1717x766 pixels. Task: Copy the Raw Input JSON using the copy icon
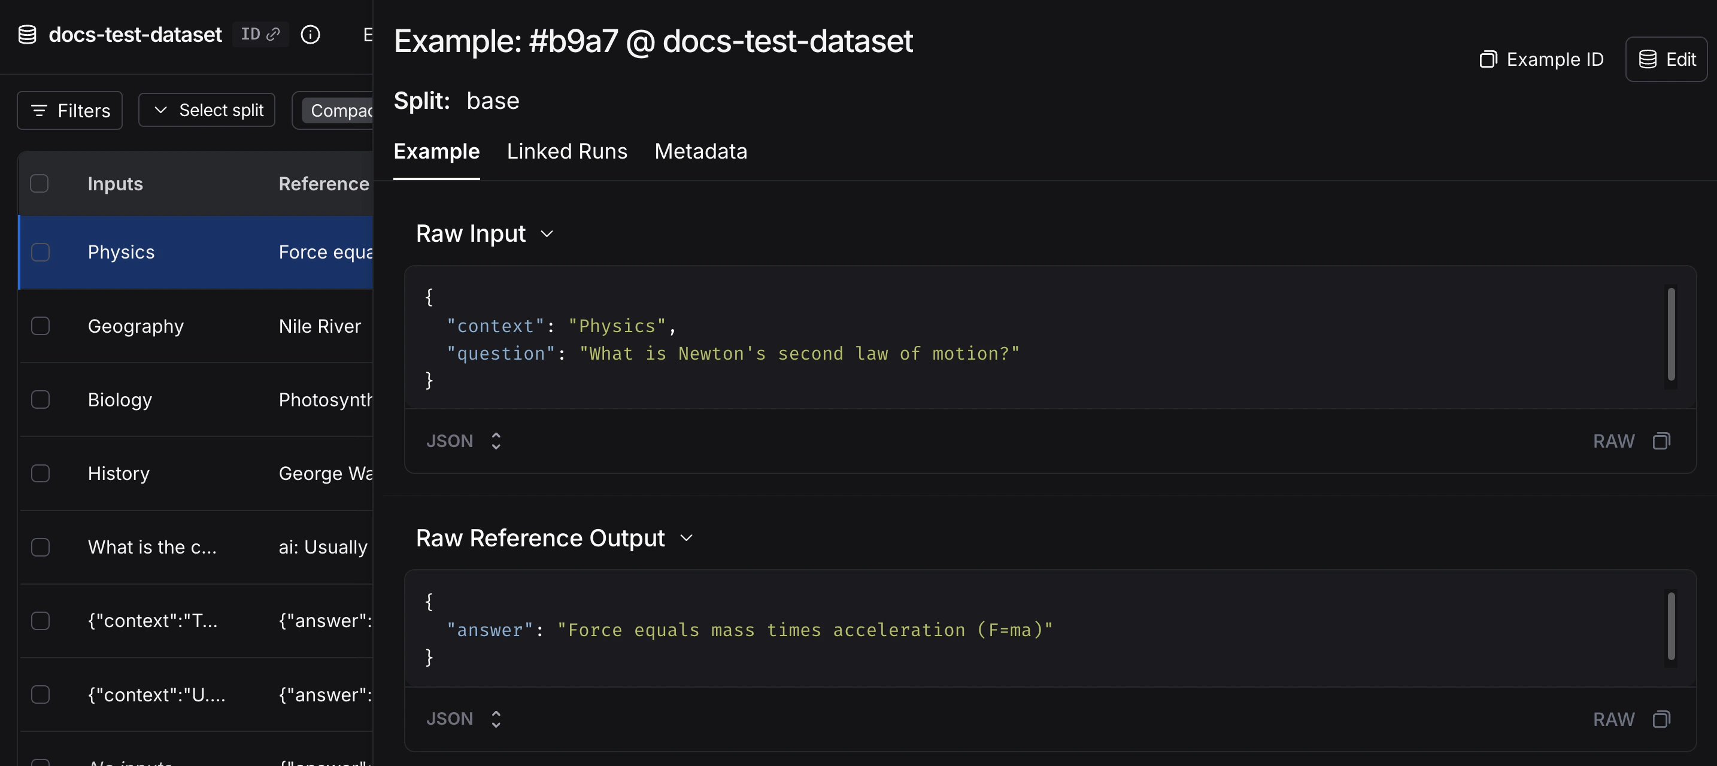[x=1662, y=441]
